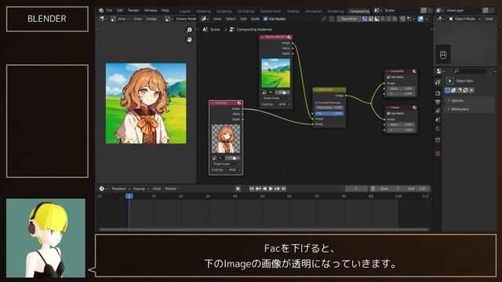502x282 pixels.
Task: Switch to the Compositing workspace tab
Action: (359, 11)
